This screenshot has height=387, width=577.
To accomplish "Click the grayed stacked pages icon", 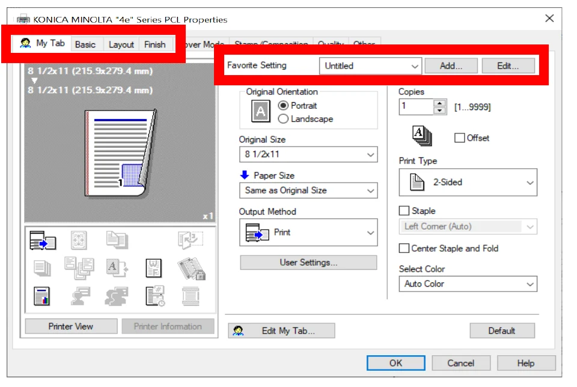I will tap(42, 268).
